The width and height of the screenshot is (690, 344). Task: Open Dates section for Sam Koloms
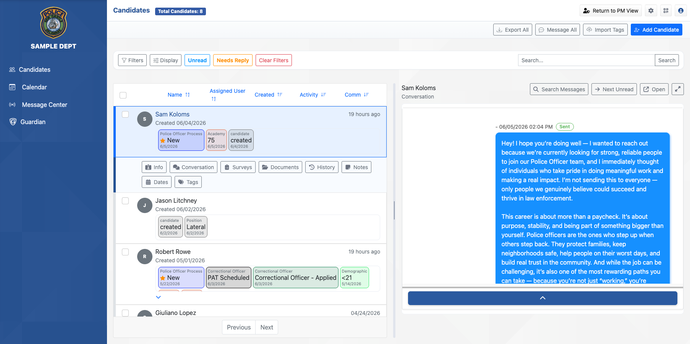click(x=157, y=182)
